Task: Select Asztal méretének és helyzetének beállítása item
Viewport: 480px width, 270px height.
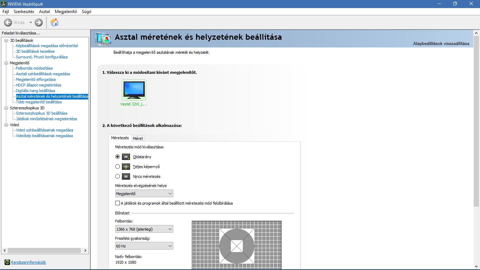Action: pos(52,96)
